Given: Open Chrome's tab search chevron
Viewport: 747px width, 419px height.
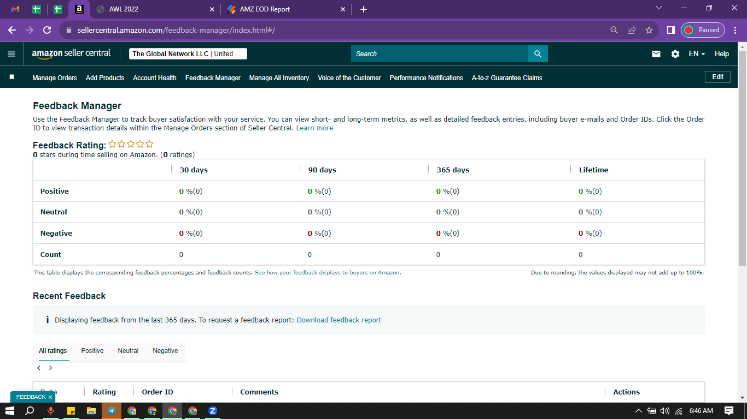Looking at the screenshot, I should 658,8.
